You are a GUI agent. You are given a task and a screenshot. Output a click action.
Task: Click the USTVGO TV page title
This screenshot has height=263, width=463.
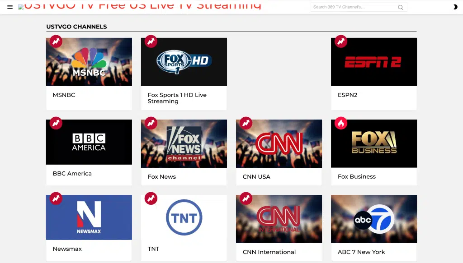pyautogui.click(x=140, y=6)
